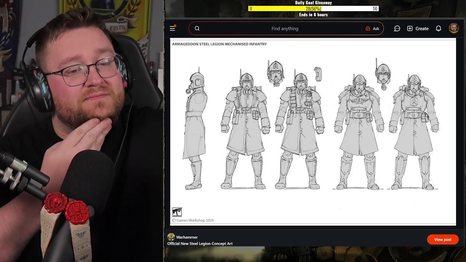466x262 pixels.
Task: Focus the Find anything search field
Action: click(x=286, y=28)
